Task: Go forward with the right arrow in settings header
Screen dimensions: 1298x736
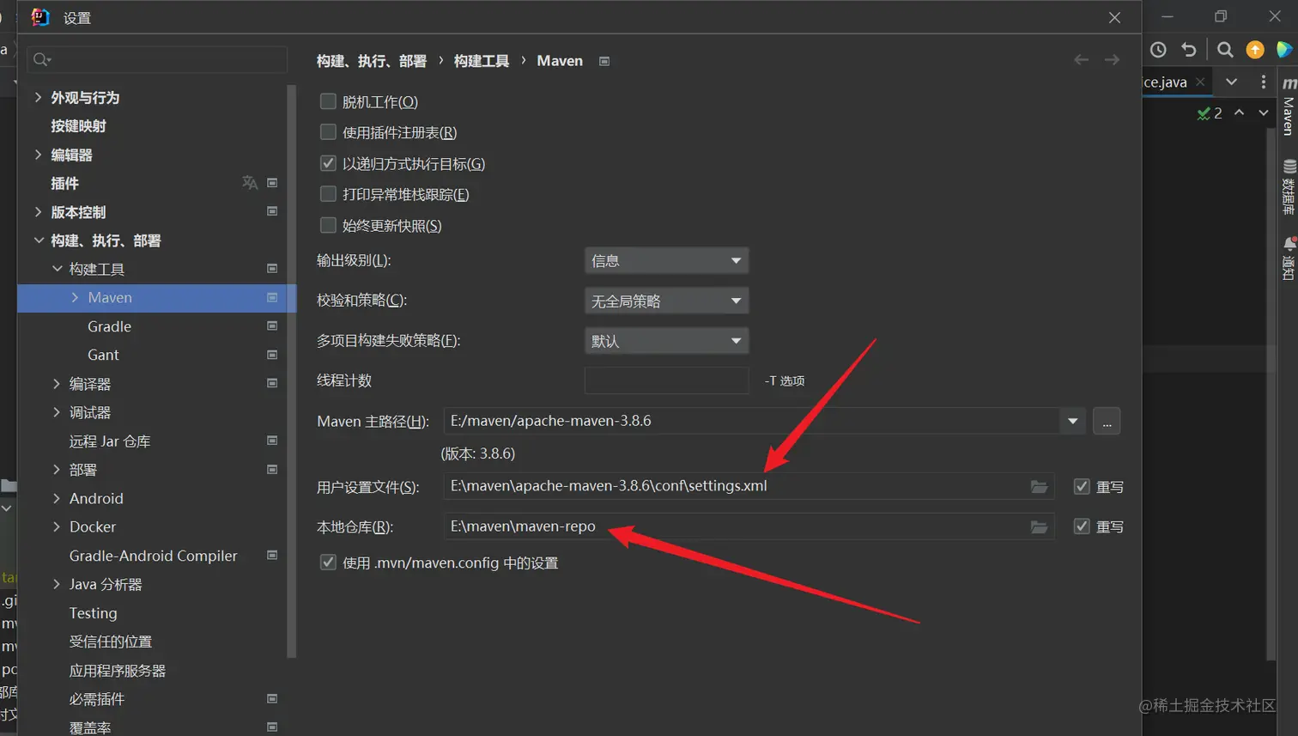Action: click(x=1112, y=60)
